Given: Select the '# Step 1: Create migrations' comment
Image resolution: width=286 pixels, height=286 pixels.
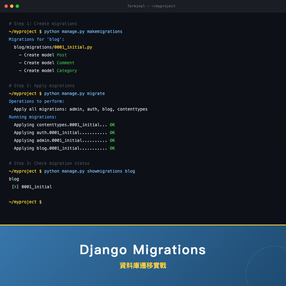Looking at the screenshot, I should coord(43,24).
